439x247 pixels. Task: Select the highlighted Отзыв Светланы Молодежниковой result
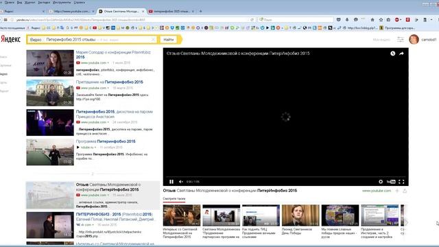tap(93, 195)
